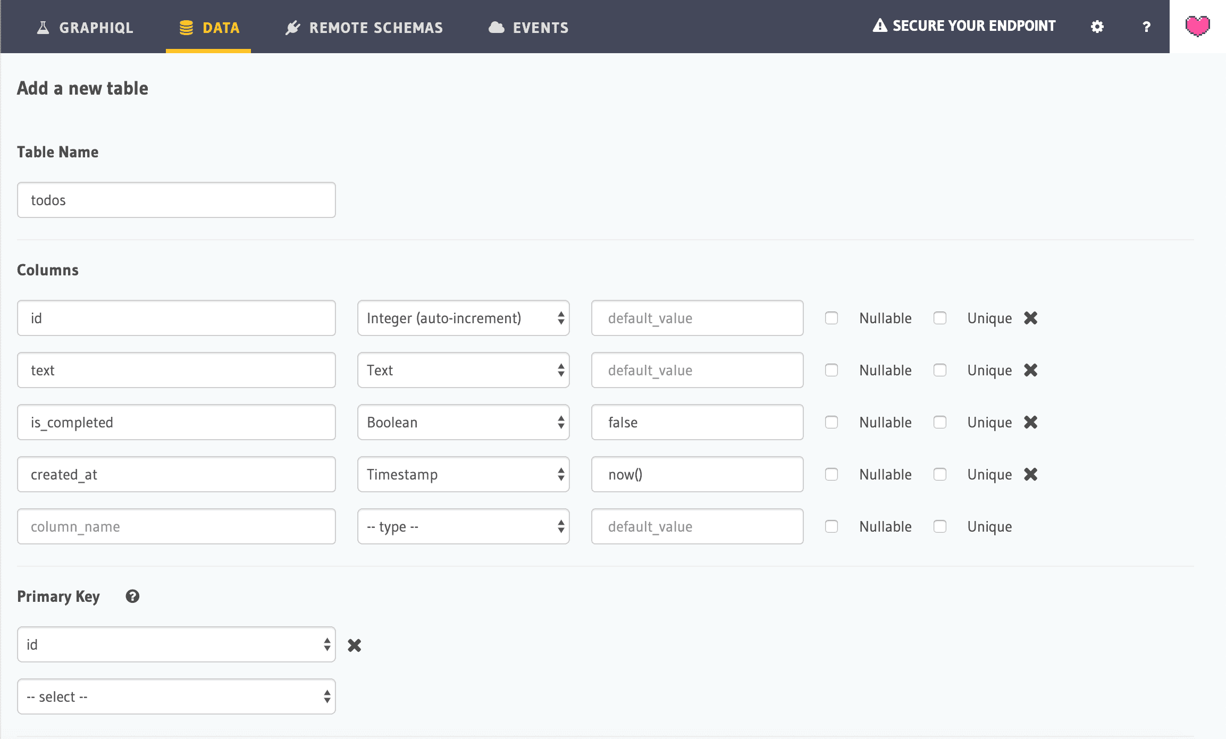This screenshot has width=1226, height=739.
Task: Remove the id column with X icon
Action: pyautogui.click(x=1030, y=318)
